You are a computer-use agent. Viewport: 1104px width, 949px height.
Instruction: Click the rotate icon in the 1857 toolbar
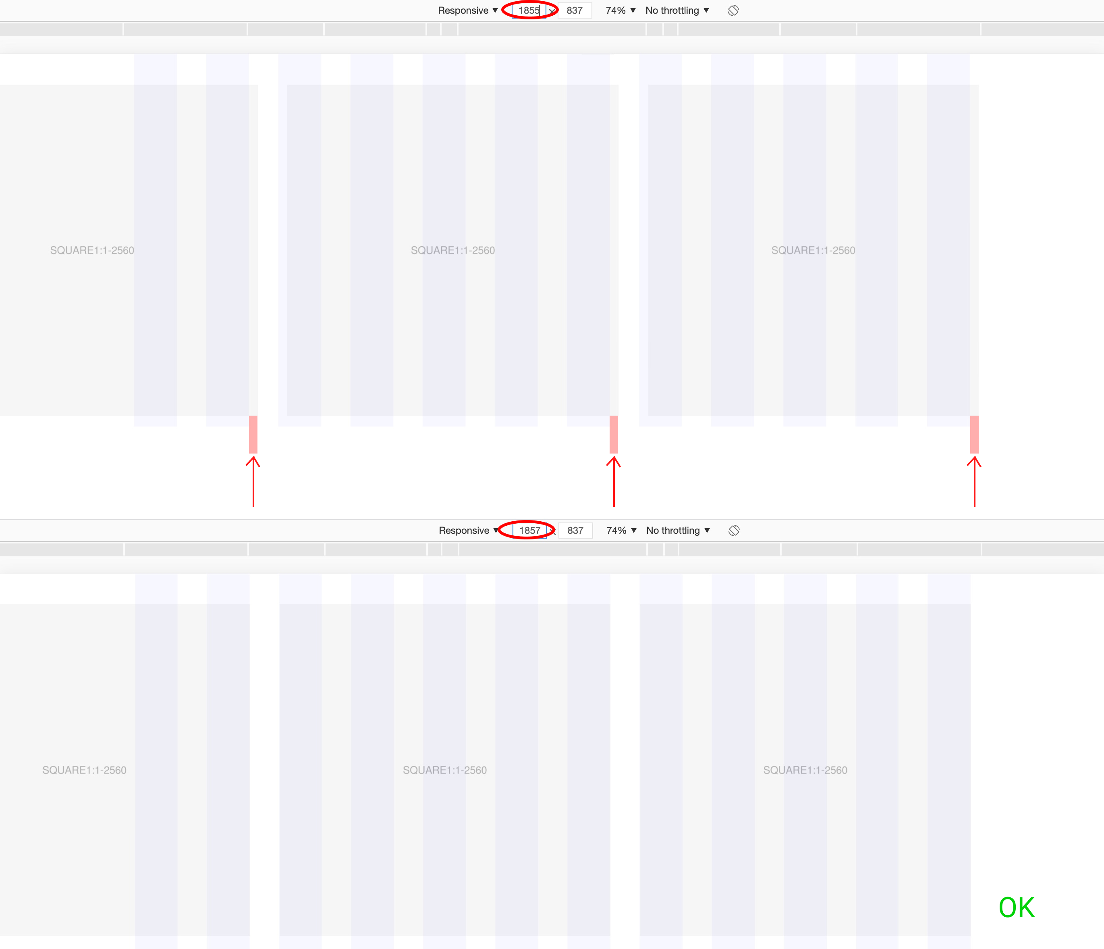tap(734, 531)
